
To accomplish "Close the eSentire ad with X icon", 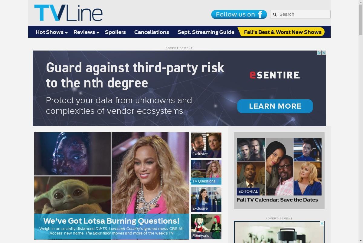I will click(324, 53).
